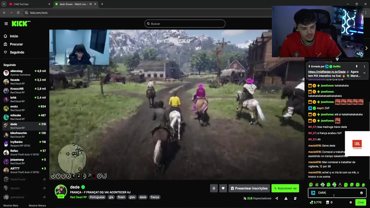Open chat settings gear
The height and width of the screenshot is (208, 370).
pos(351,203)
